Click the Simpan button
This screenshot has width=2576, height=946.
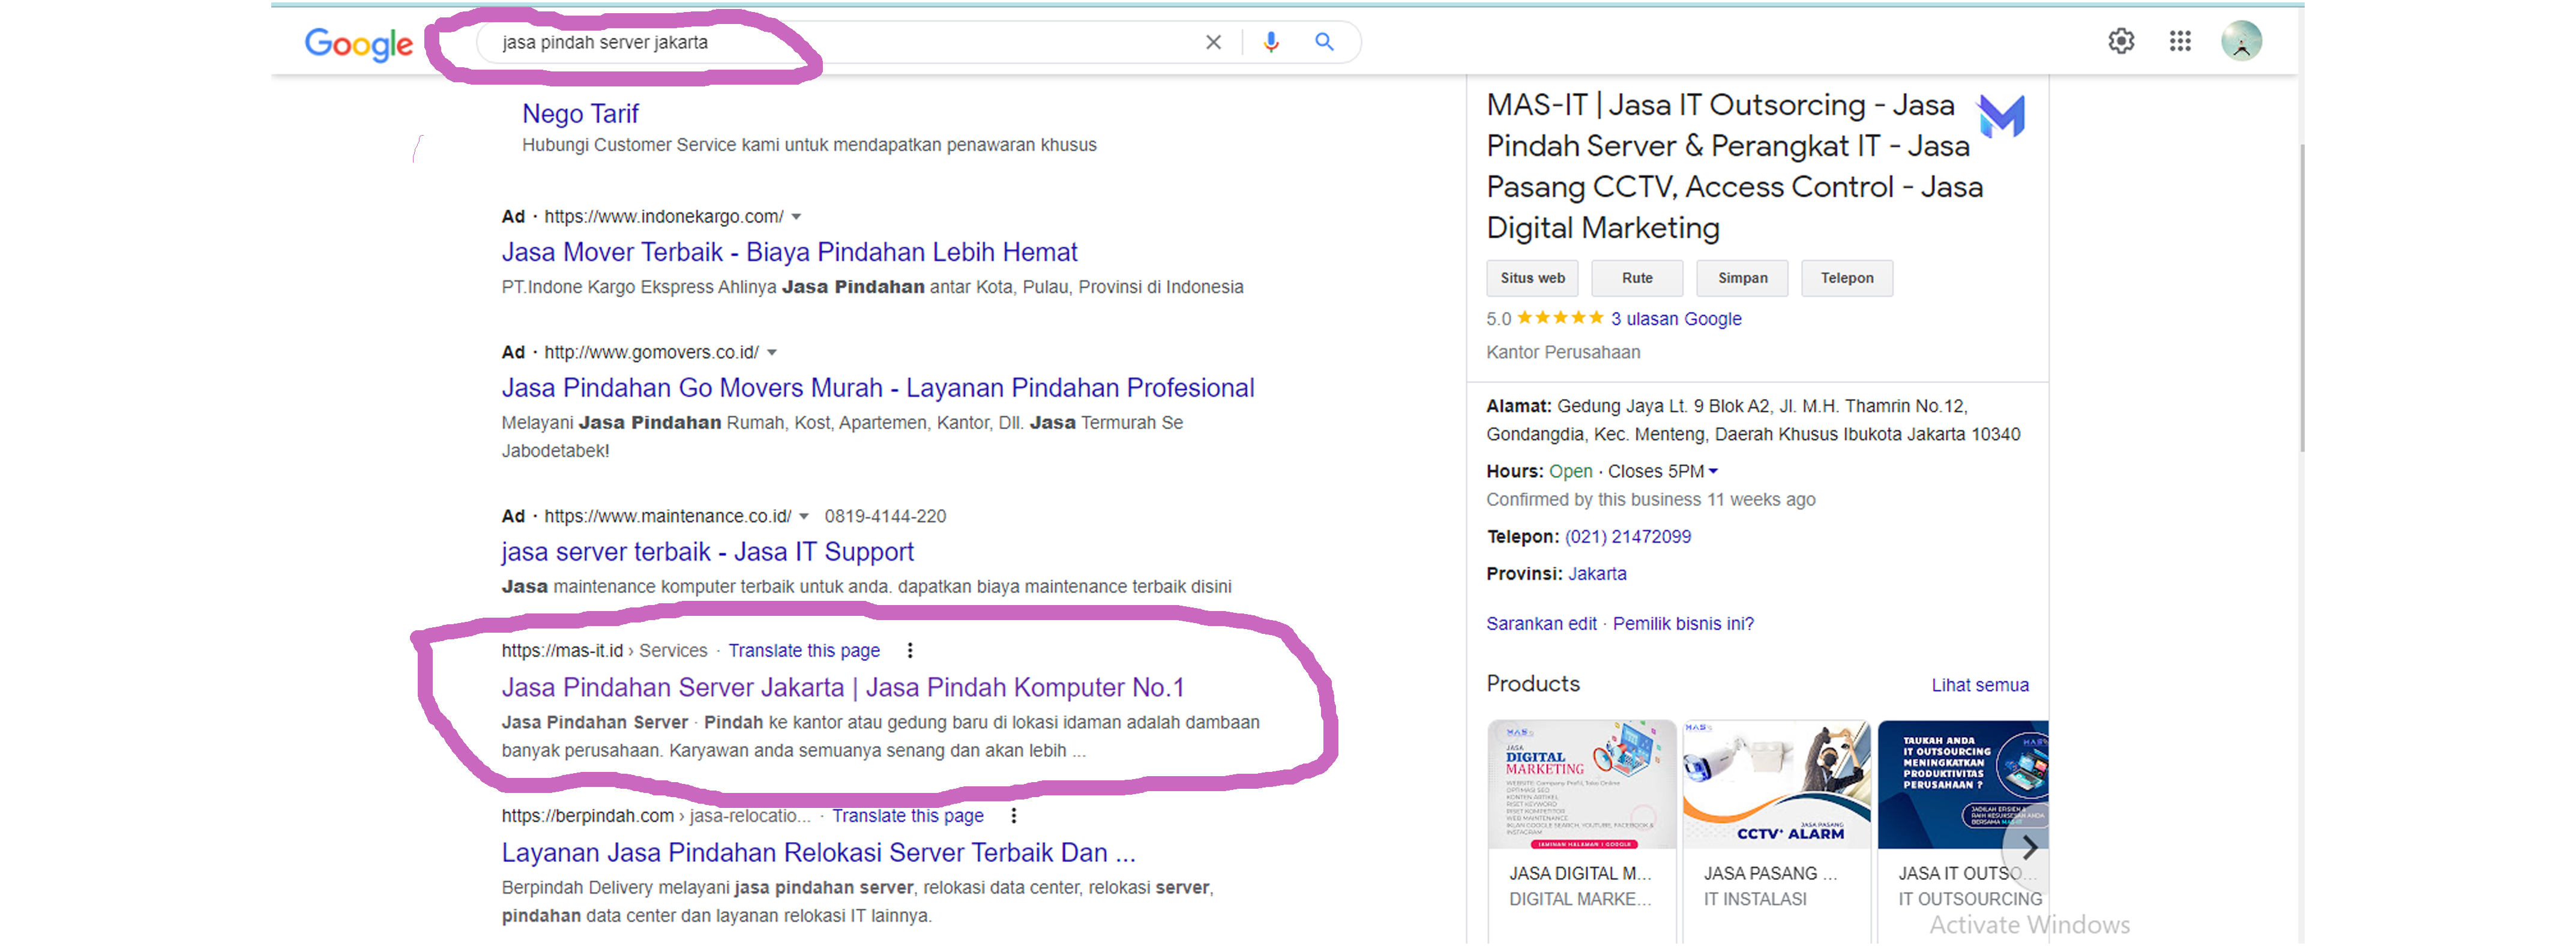pos(1742,278)
